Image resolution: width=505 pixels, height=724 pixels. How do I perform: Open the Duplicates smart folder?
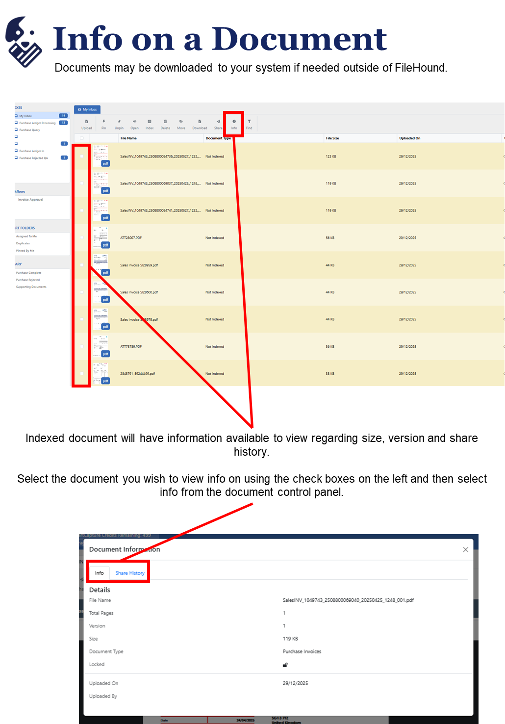coord(23,243)
